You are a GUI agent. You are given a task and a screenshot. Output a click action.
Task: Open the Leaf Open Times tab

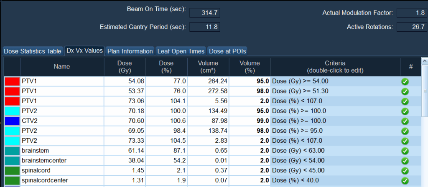click(x=181, y=51)
